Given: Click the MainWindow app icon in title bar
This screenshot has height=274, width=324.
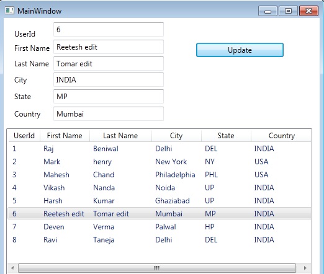Looking at the screenshot, I should click(9, 11).
